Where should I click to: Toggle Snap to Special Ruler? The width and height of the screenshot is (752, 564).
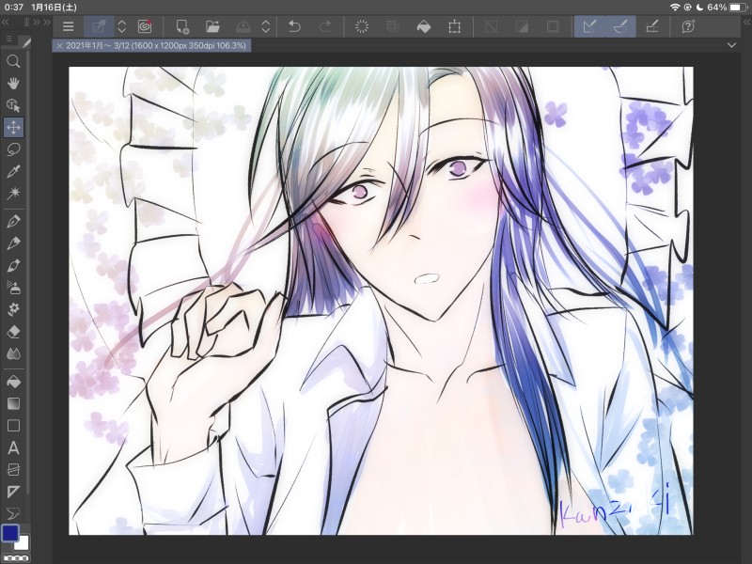[x=620, y=27]
